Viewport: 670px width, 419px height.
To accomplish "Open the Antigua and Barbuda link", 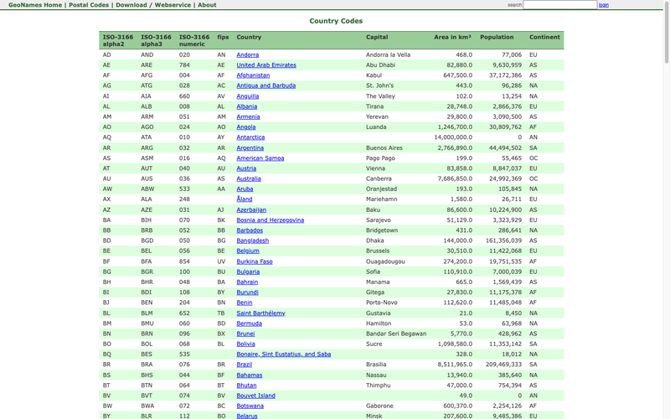I will coord(265,85).
